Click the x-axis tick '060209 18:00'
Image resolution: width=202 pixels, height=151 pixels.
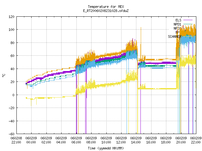pos(166,140)
